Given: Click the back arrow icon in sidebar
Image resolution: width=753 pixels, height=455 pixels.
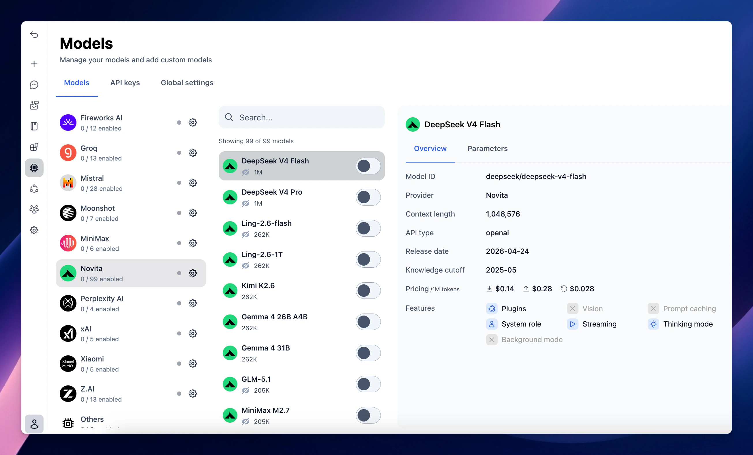Looking at the screenshot, I should pos(34,35).
